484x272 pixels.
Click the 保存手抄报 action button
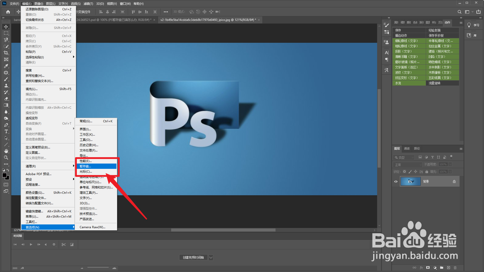[x=442, y=35]
